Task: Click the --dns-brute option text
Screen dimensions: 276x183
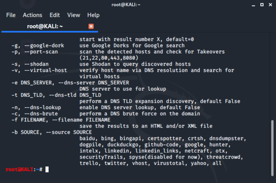Action: pos(41,114)
